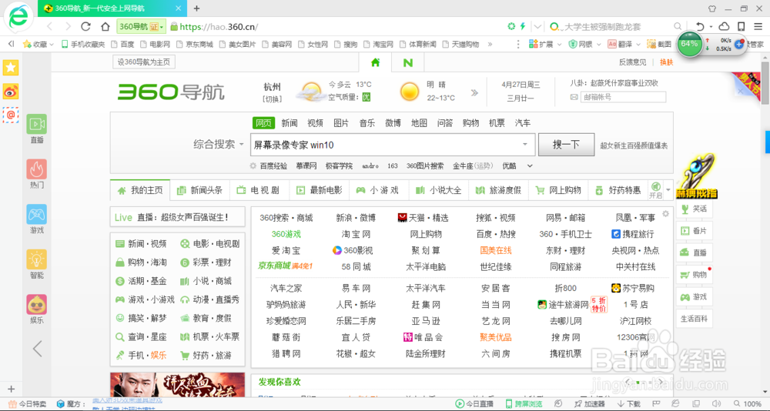
Task: Click the green N tab icon
Action: pos(407,62)
